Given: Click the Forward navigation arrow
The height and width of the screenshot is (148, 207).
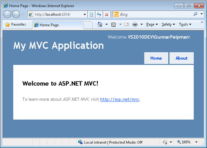Looking at the screenshot, I should 16,14.
